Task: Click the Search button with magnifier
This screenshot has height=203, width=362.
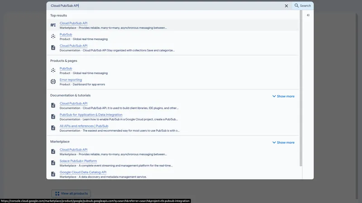Action: (303, 5)
